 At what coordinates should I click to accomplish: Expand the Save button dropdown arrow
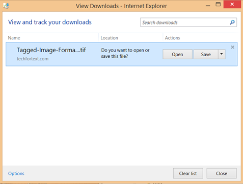(x=222, y=54)
